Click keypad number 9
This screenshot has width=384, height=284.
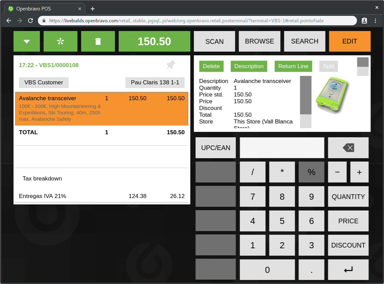coord(311,197)
